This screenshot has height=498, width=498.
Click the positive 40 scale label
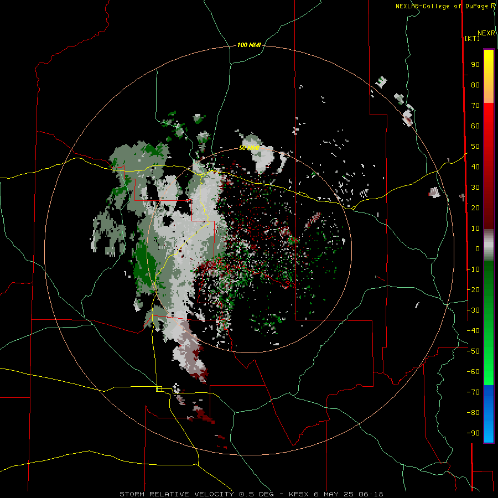pyautogui.click(x=475, y=167)
